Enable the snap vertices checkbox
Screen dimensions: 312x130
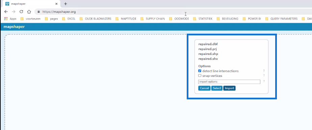pyautogui.click(x=200, y=75)
